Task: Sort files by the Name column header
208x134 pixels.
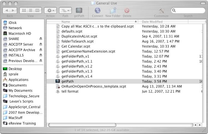Action: (x=97, y=21)
